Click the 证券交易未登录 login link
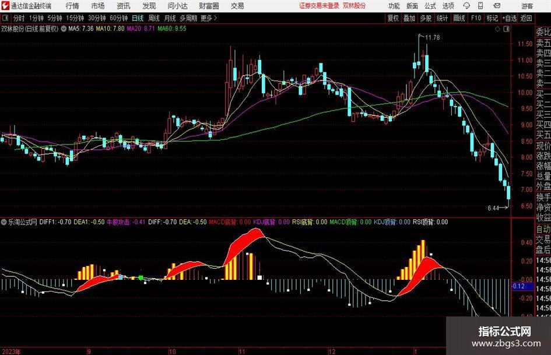551x355 pixels. coord(319,6)
